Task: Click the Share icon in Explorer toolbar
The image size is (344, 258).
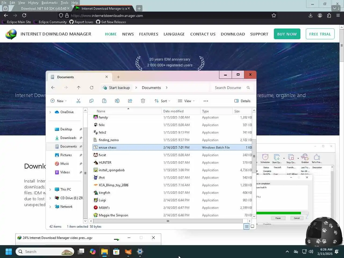Action: (x=130, y=101)
